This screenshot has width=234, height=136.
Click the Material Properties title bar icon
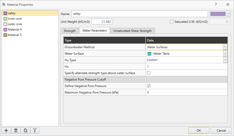pos(4,4)
